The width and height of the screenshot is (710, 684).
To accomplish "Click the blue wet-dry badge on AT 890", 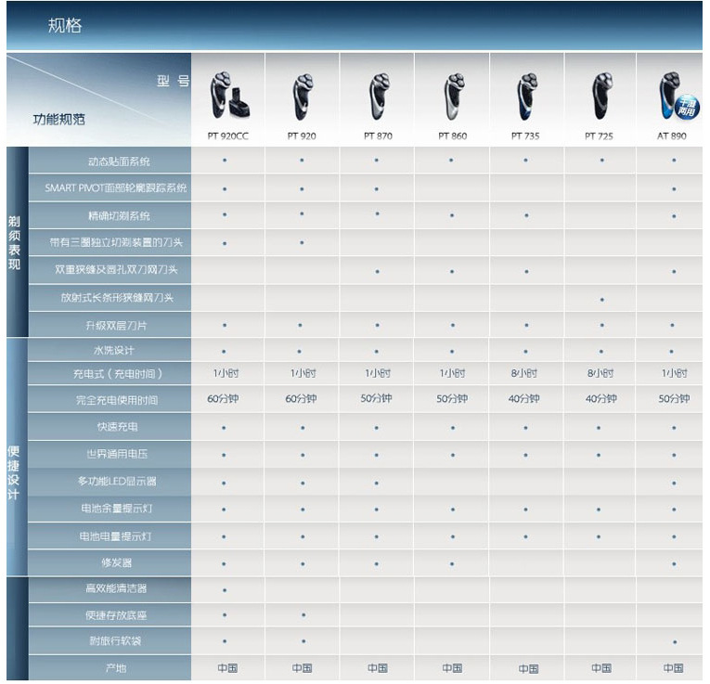I will point(688,107).
